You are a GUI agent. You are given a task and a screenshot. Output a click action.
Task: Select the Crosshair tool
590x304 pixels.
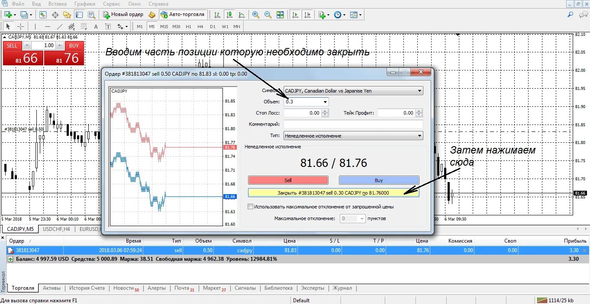click(20, 26)
